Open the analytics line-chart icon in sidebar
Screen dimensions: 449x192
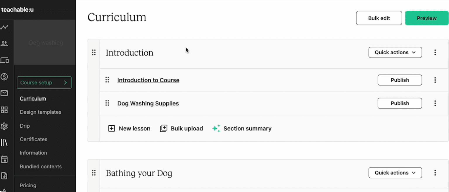point(5,27)
